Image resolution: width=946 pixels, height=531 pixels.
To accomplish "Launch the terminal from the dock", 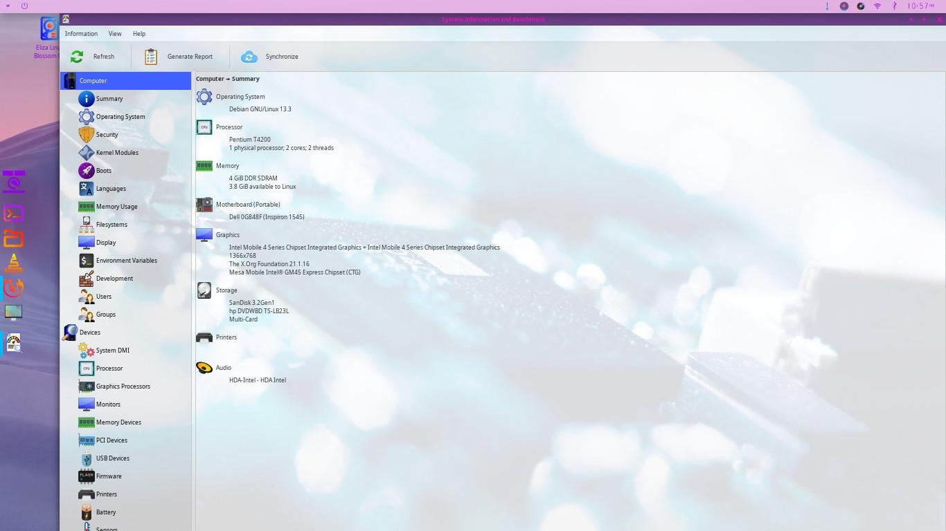I will tap(14, 214).
